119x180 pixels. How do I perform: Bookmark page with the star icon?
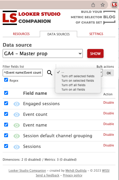click(102, 5)
